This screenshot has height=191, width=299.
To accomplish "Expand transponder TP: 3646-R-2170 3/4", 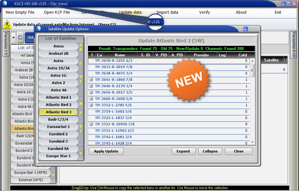I will [91, 86].
